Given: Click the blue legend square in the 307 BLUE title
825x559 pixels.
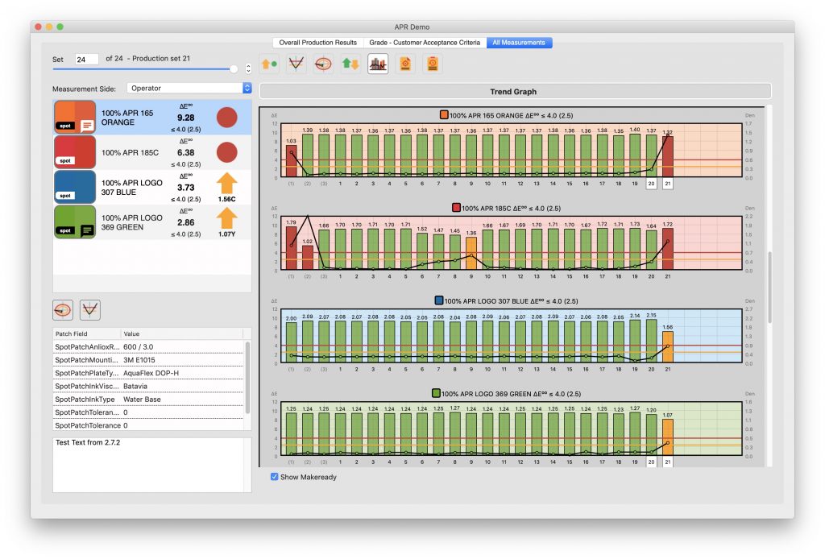Looking at the screenshot, I should pyautogui.click(x=439, y=300).
